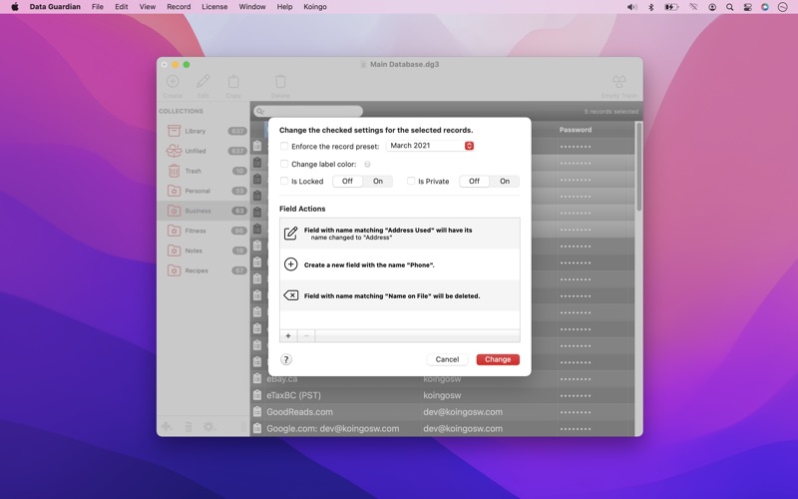Select the Personal folder icon

174,191
